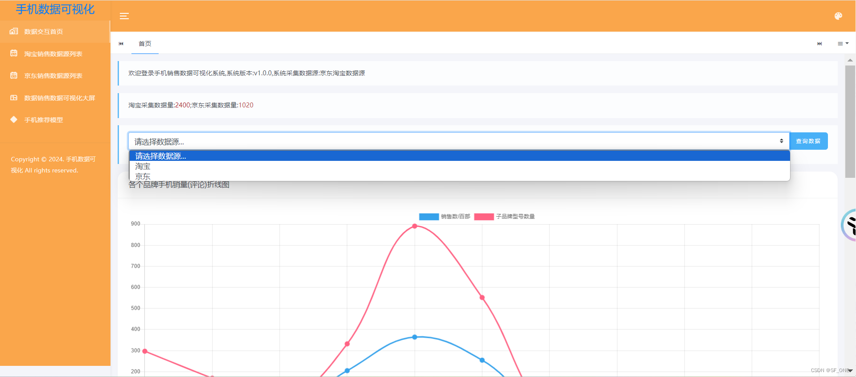Click the 数据交互首页 sidebar icon

(14, 31)
